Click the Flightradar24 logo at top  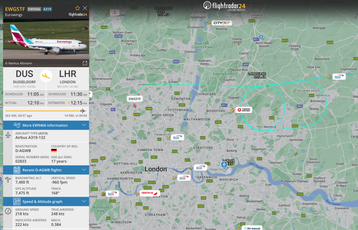click(x=224, y=6)
